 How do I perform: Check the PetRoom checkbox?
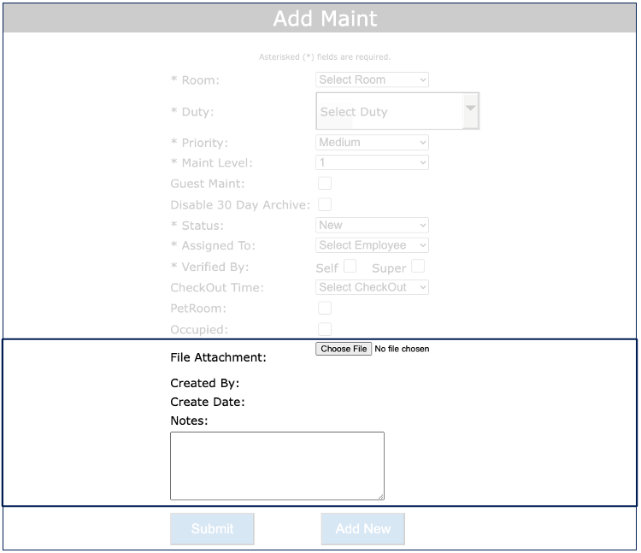point(325,308)
